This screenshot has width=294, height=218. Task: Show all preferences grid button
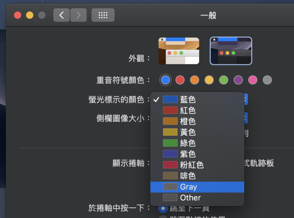[103, 15]
